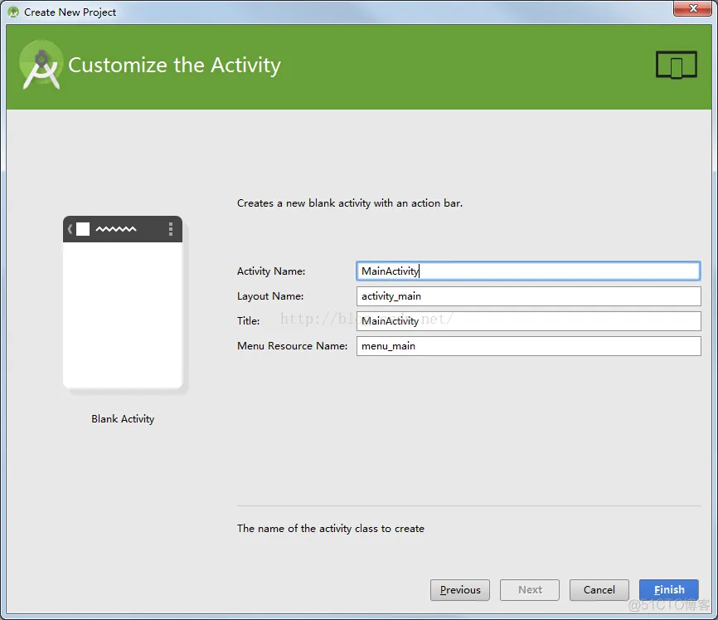Viewport: 718px width, 620px height.
Task: Click the Menu Resource Name field
Action: click(x=528, y=346)
